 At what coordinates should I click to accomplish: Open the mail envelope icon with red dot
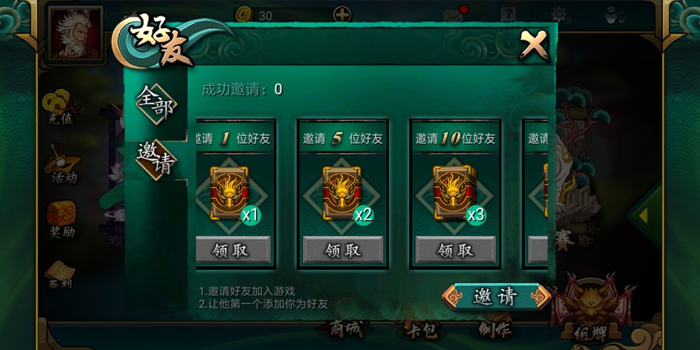point(455,14)
